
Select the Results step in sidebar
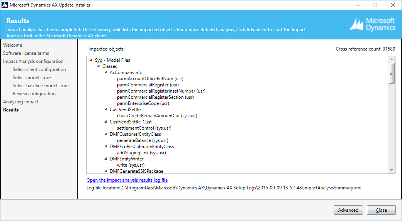11,110
